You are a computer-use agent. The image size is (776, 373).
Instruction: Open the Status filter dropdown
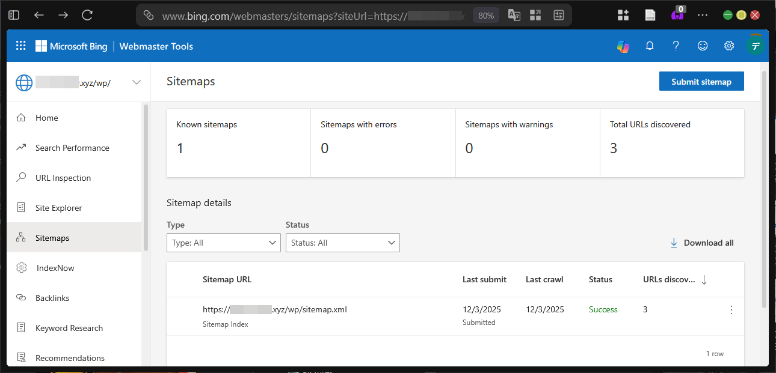343,243
